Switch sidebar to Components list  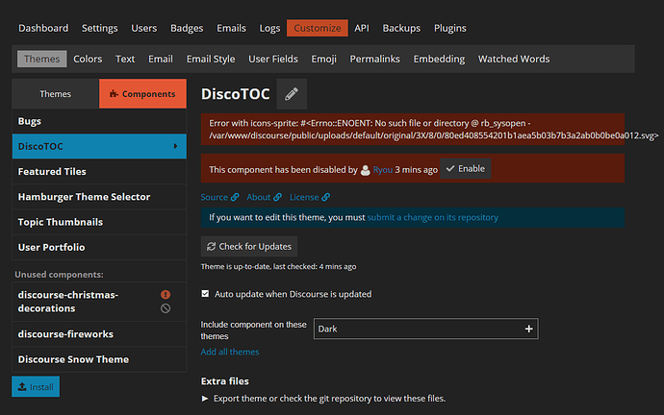142,94
